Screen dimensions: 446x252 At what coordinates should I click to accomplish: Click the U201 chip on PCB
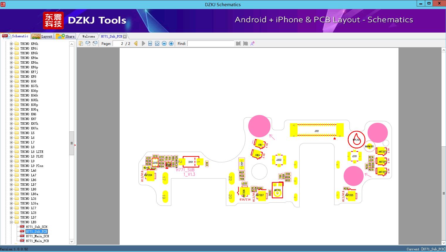pos(155,163)
